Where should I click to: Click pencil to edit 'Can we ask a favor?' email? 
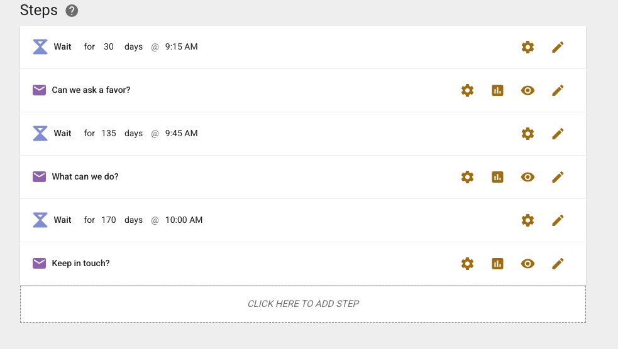(x=558, y=90)
